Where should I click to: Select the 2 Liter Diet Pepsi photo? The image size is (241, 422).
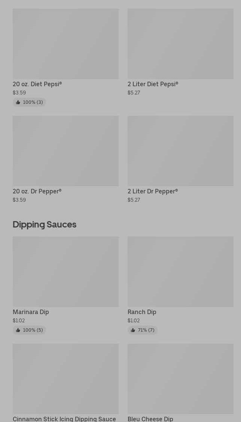coord(180,44)
